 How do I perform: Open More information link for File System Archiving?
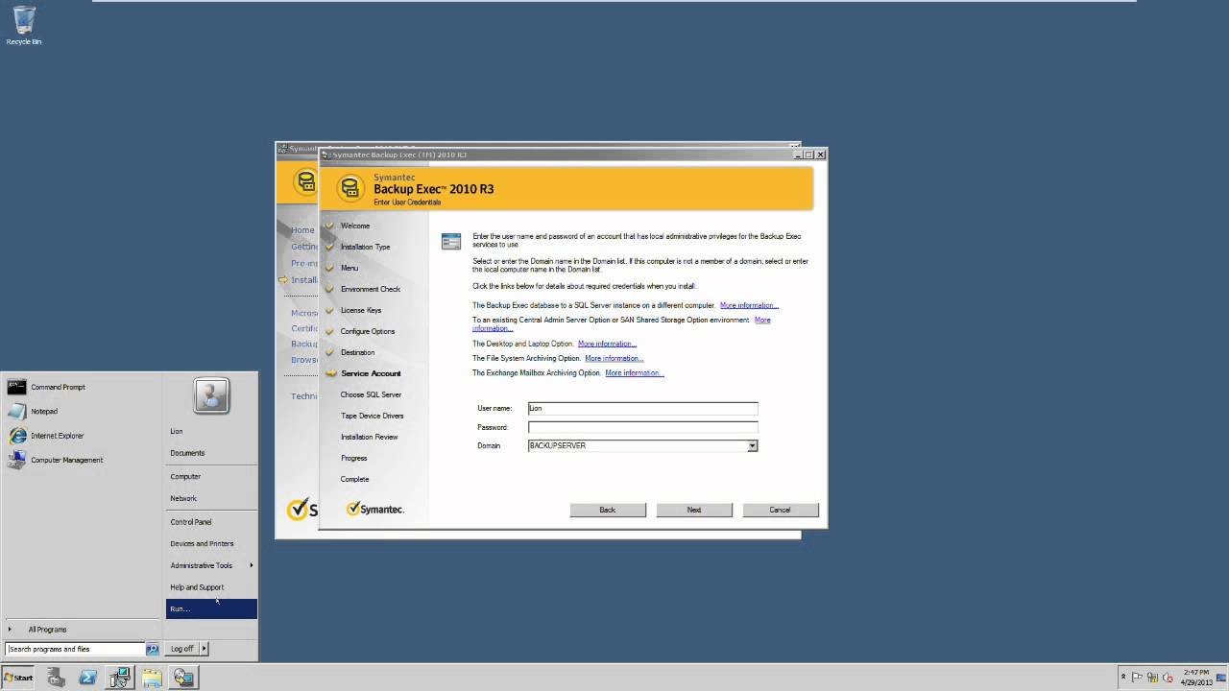click(614, 358)
